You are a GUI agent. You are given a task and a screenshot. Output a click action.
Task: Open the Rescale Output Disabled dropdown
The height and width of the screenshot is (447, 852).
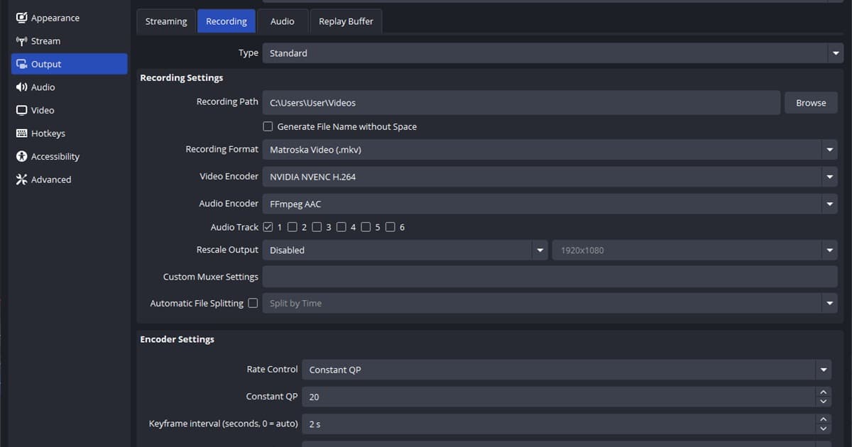tap(405, 250)
